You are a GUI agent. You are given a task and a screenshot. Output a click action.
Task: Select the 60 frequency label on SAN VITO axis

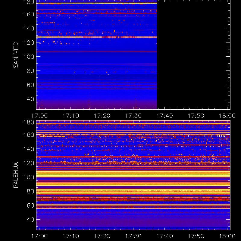tap(30, 85)
